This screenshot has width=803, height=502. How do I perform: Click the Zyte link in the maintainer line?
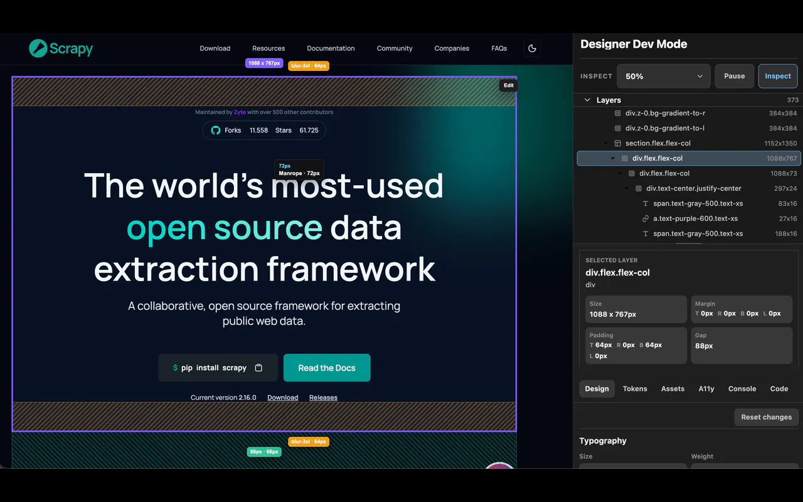coord(240,112)
